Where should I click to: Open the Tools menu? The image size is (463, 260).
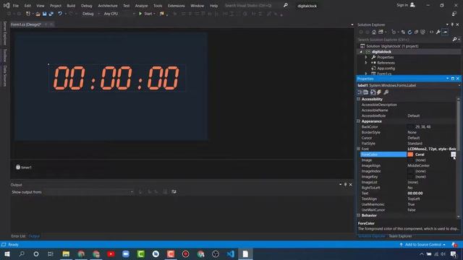[x=158, y=6]
